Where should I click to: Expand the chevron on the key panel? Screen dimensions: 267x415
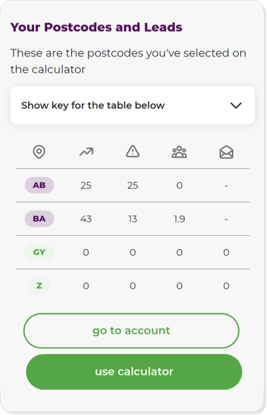pos(236,105)
